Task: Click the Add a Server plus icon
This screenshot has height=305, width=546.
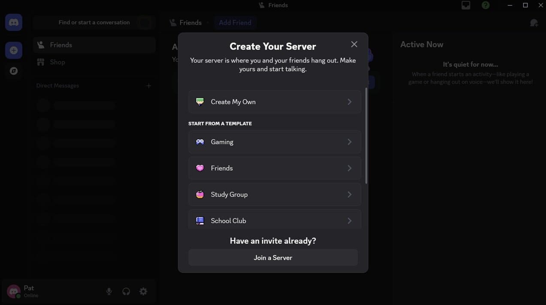Action: point(14,50)
